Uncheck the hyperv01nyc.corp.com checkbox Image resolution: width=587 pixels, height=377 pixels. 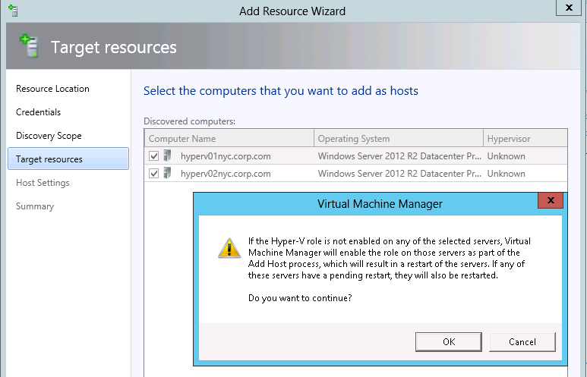pyautogui.click(x=154, y=156)
